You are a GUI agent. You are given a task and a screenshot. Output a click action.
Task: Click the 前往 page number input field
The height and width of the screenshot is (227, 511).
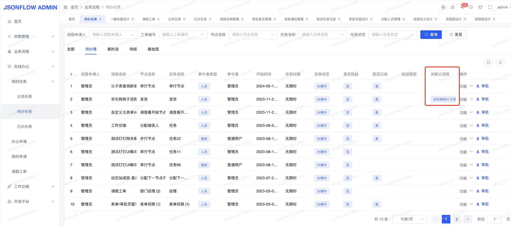[x=494, y=219]
